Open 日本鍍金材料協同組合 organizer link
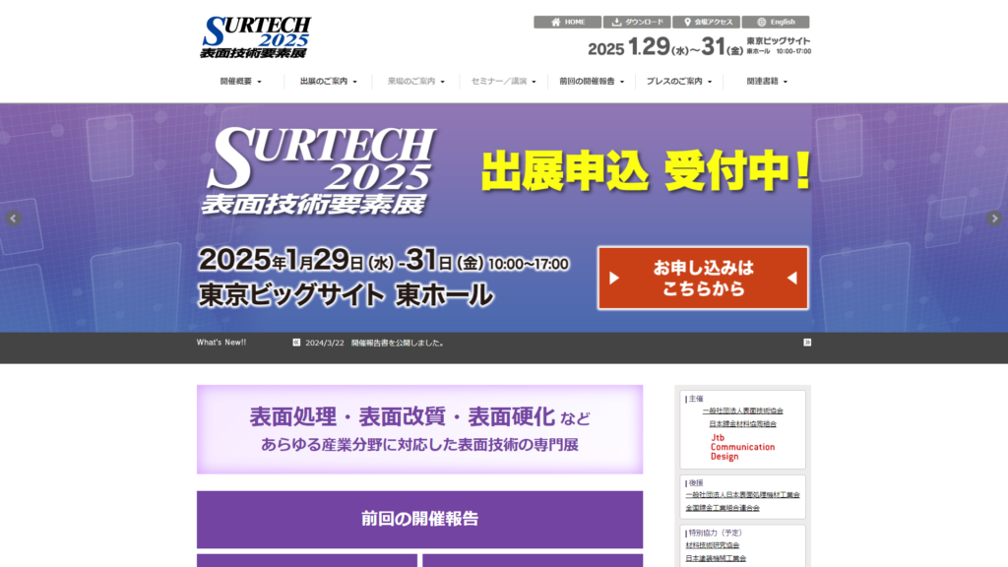The height and width of the screenshot is (567, 1008). click(742, 424)
